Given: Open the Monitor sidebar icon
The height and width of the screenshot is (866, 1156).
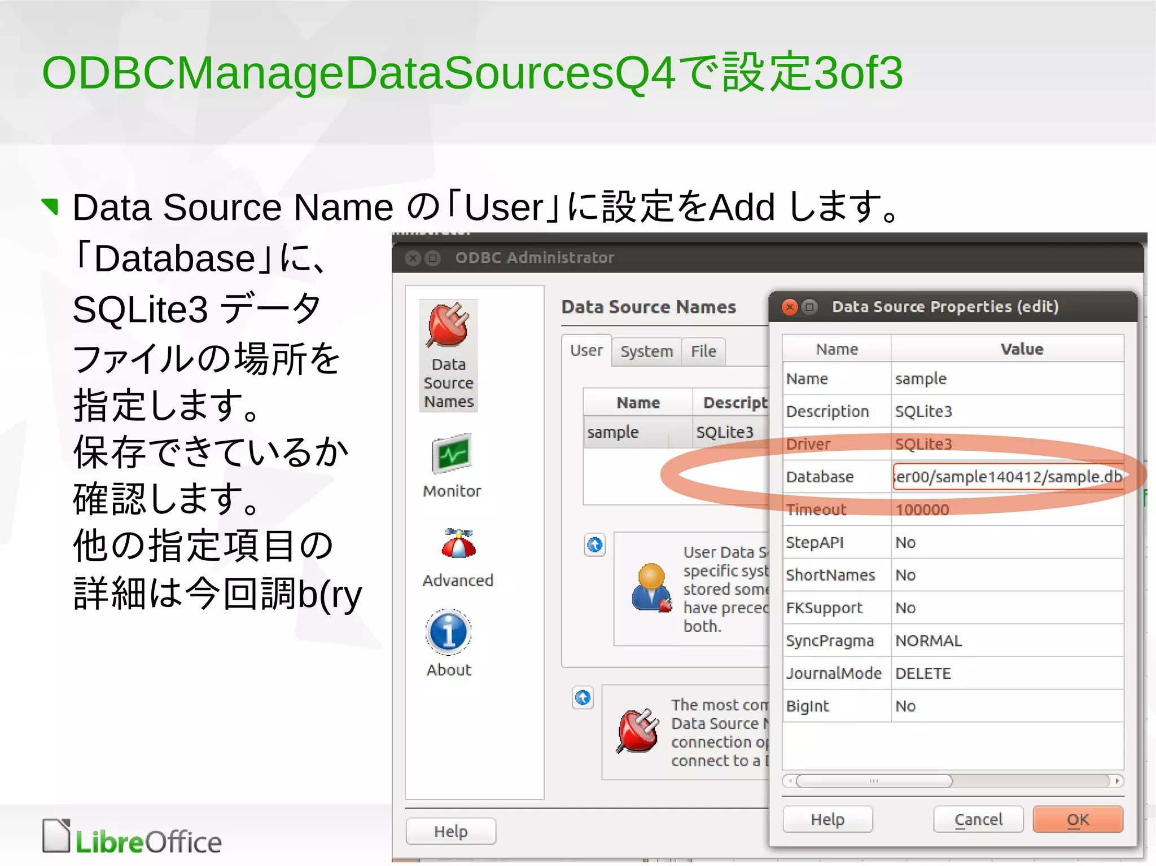Looking at the screenshot, I should 452,466.
